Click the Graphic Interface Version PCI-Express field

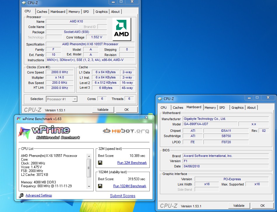tap(232, 179)
